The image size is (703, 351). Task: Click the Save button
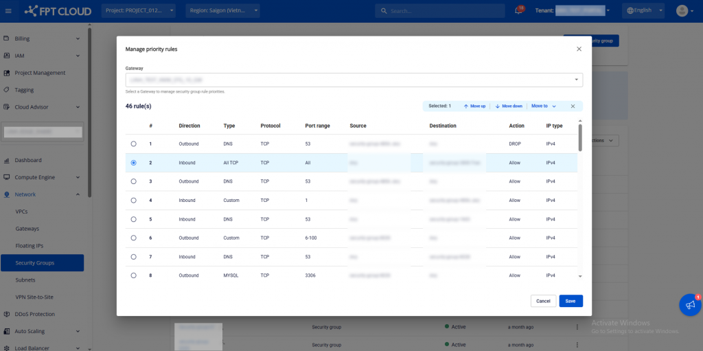pos(571,301)
